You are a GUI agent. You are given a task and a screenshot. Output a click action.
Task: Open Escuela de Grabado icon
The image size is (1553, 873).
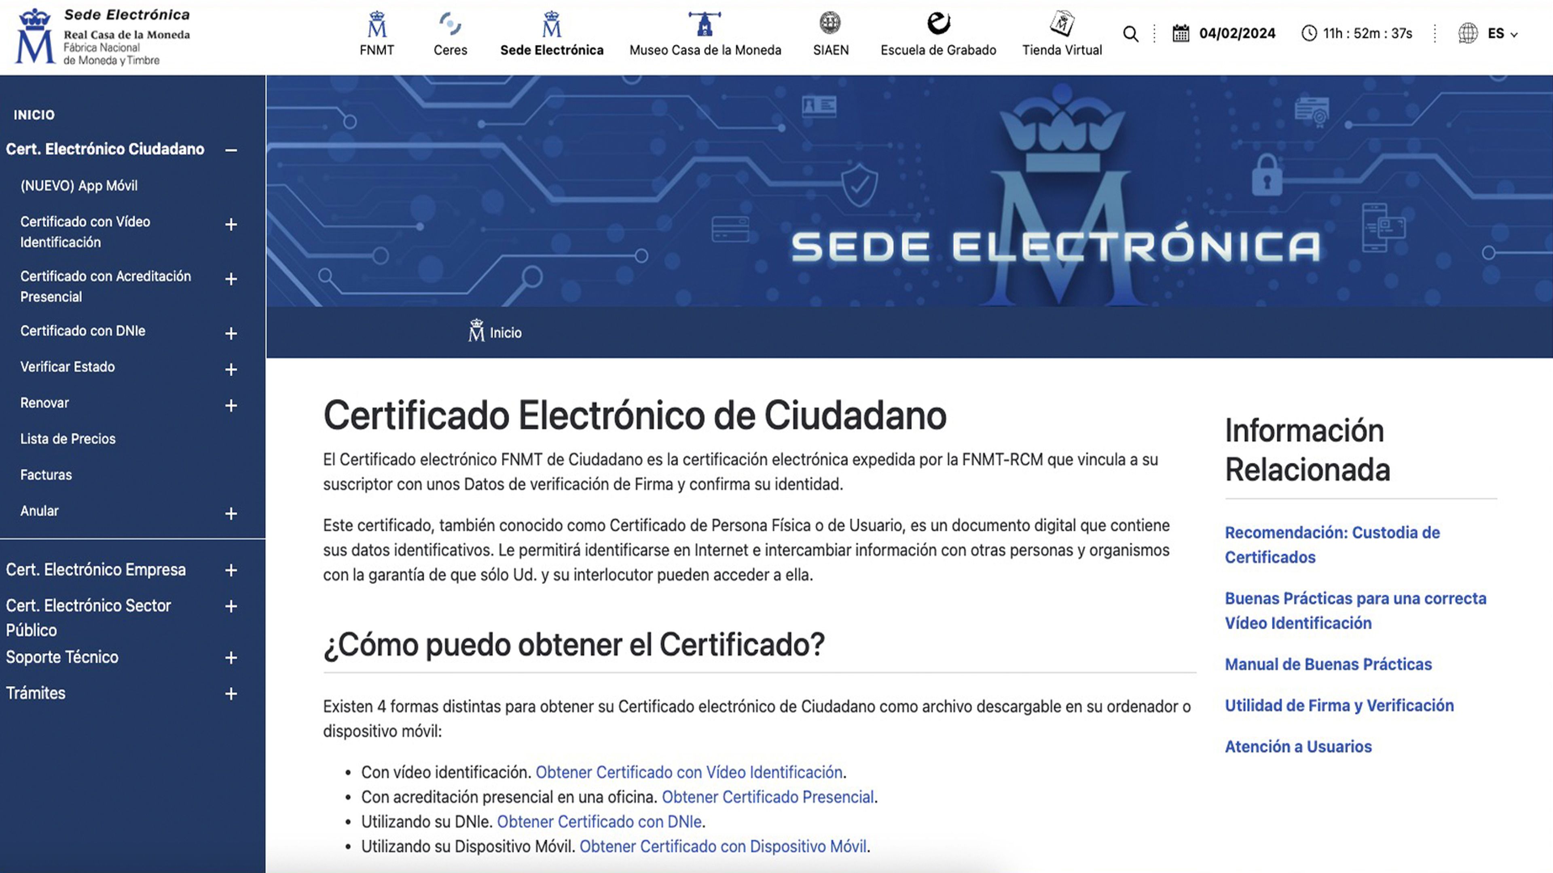click(938, 23)
